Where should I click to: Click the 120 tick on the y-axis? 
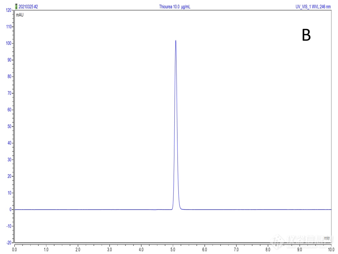point(8,10)
